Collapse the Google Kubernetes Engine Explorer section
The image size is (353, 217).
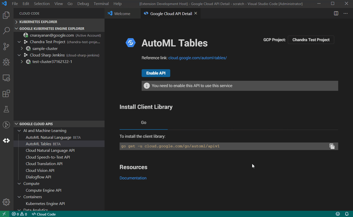(x=17, y=29)
